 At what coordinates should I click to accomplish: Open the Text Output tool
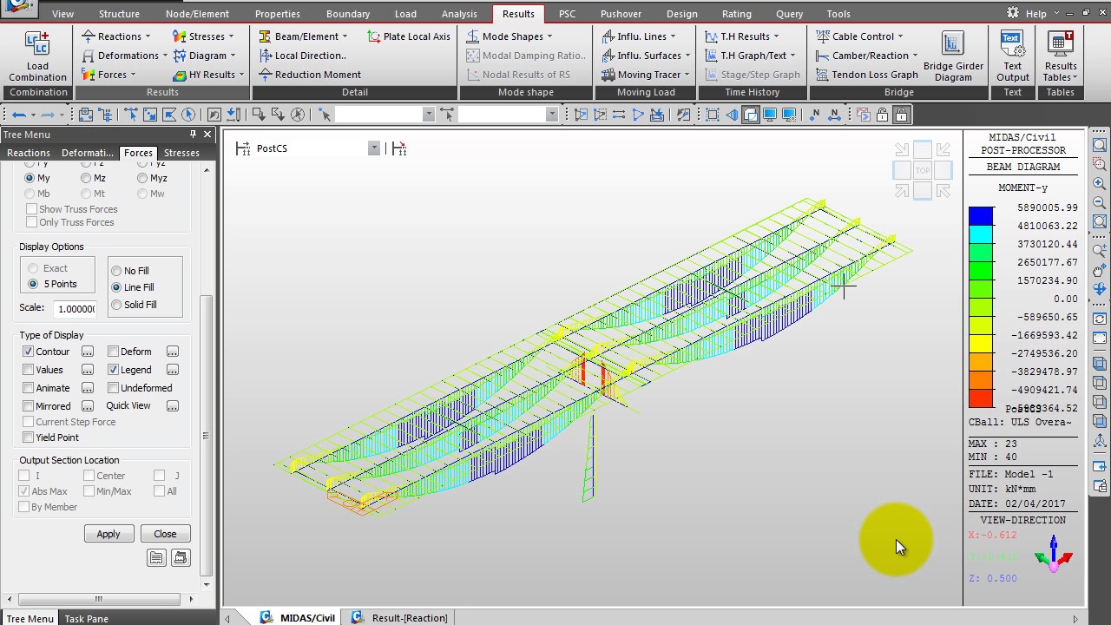coord(1012,56)
